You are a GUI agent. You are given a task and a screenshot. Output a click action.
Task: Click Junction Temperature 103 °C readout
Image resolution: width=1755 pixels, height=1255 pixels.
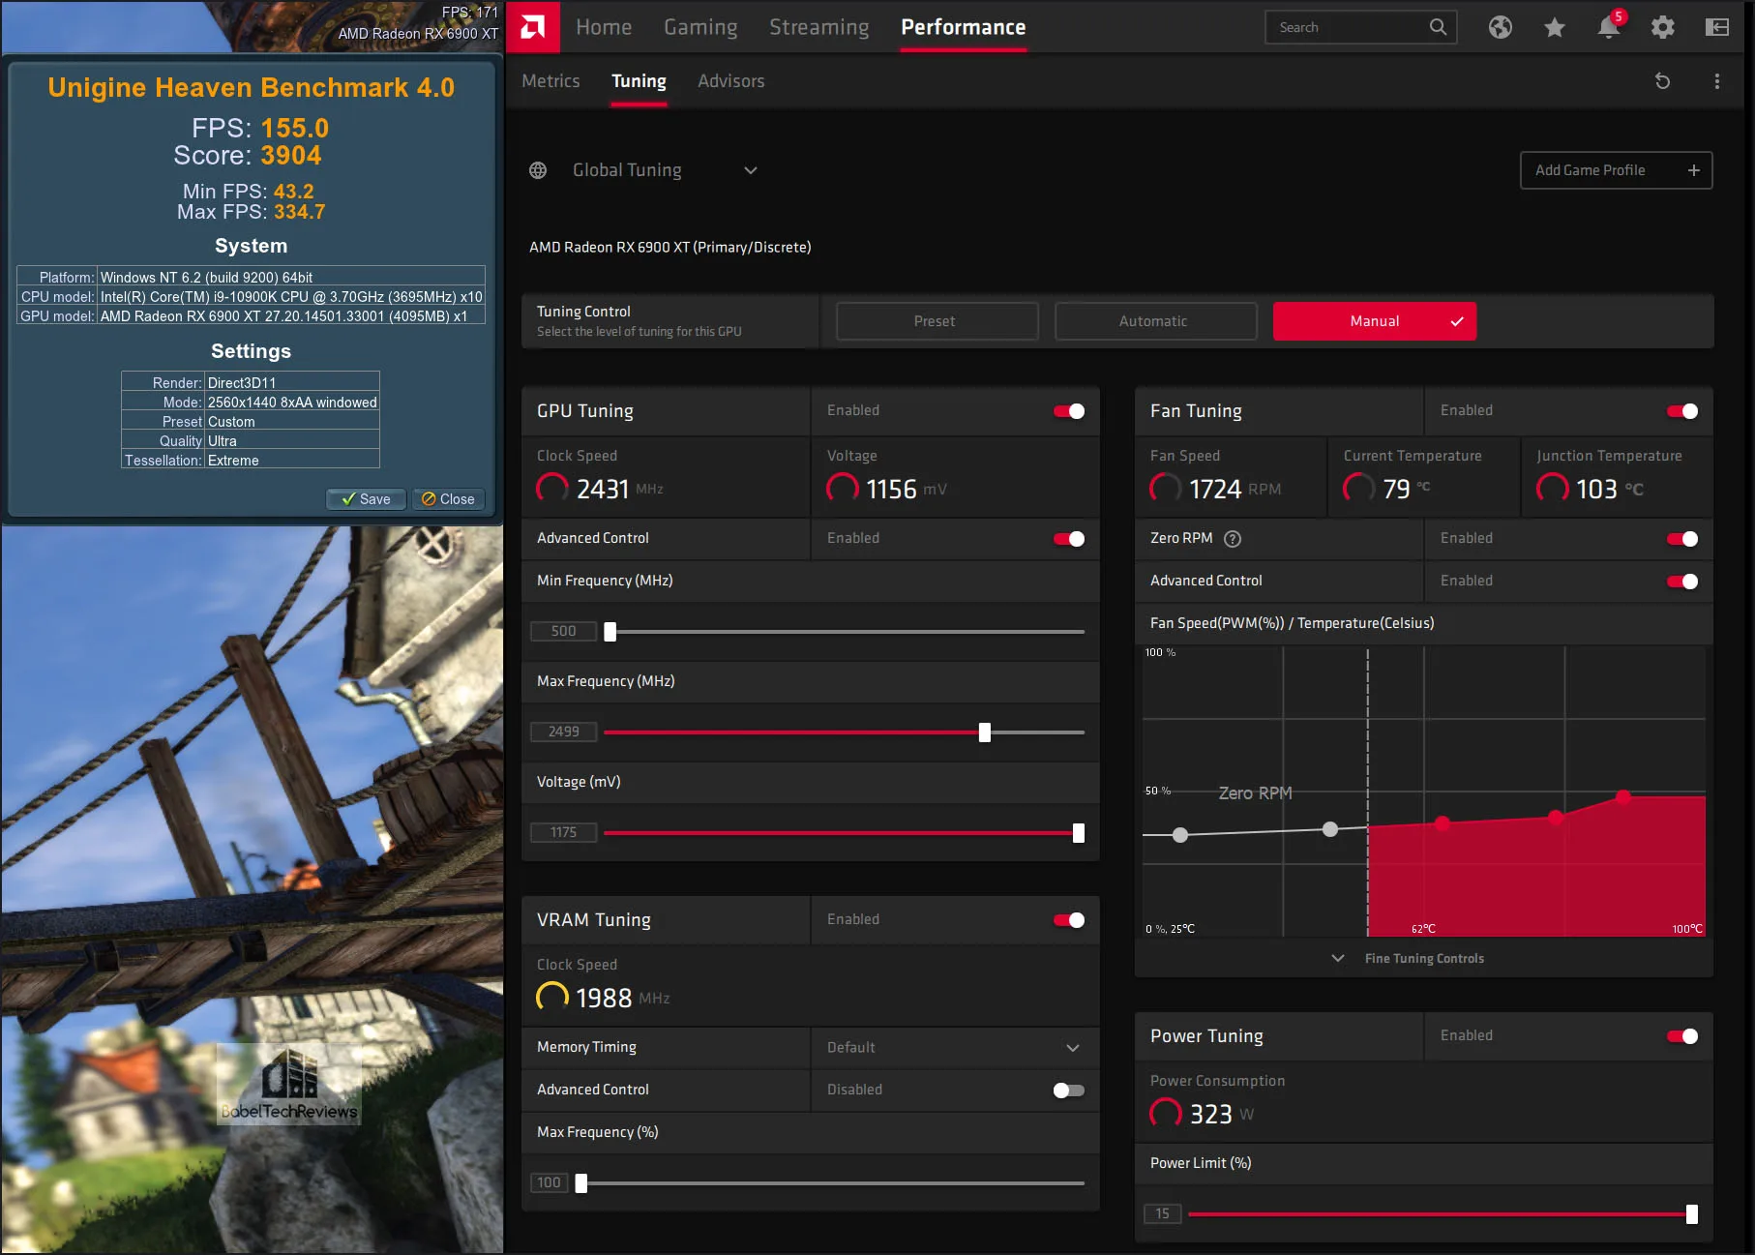[1590, 489]
